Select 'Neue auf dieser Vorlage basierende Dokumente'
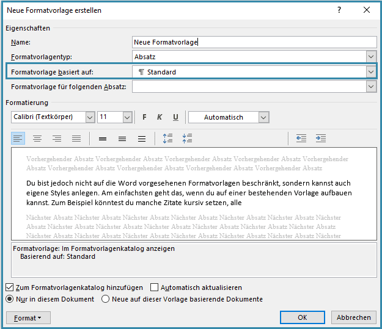The width and height of the screenshot is (382, 329). [106, 299]
